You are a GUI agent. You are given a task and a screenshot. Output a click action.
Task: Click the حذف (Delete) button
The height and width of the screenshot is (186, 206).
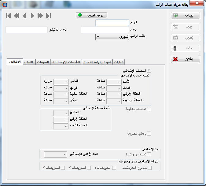[186, 48]
